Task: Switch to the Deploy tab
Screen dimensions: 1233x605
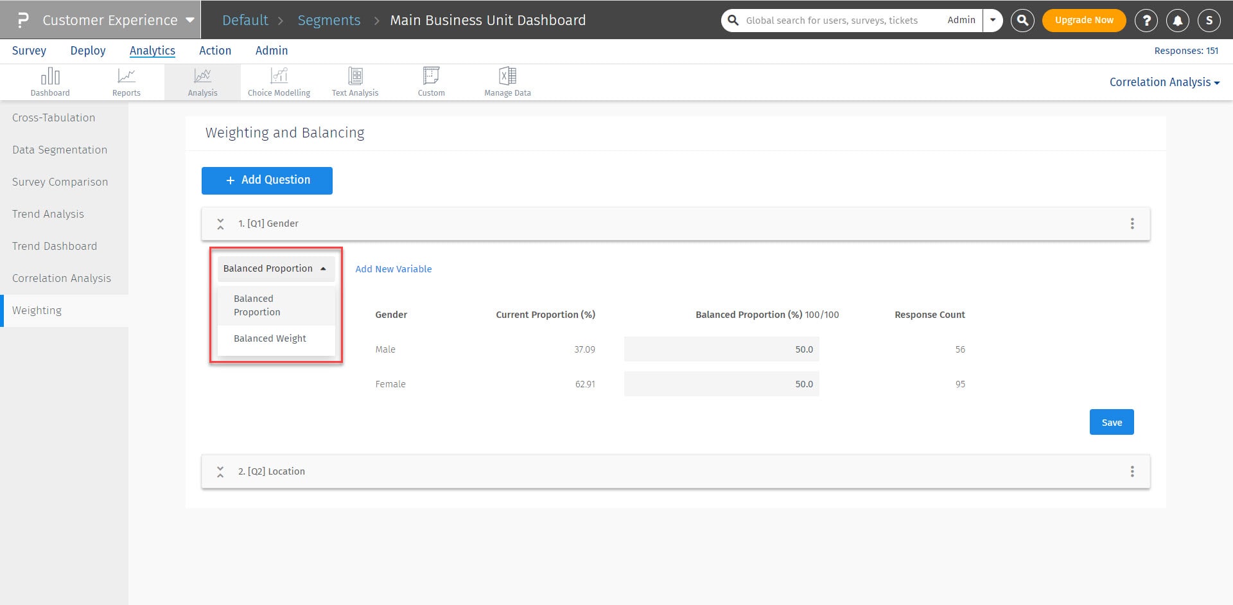Action: coord(88,51)
